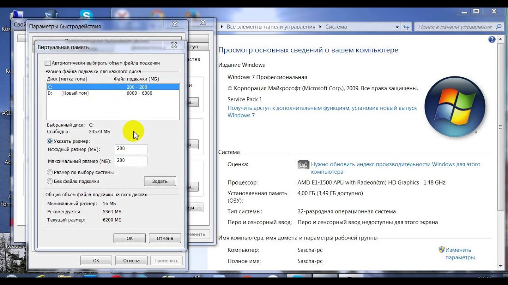The image size is (508, 285).
Task: Click Применить in Параметры быстродействия window
Action: pyautogui.click(x=167, y=260)
